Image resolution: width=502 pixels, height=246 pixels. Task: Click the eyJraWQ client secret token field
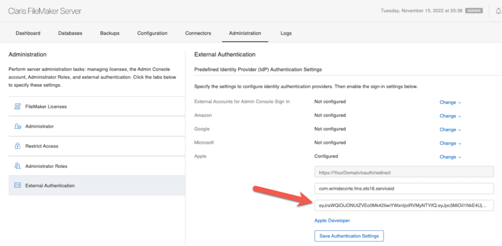pos(404,205)
